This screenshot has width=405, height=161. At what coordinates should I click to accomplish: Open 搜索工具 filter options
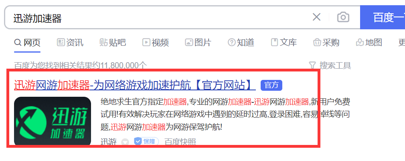click(x=330, y=65)
